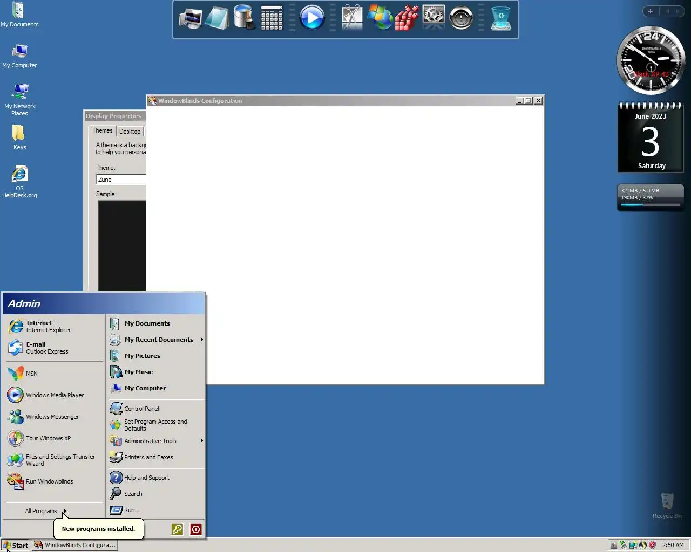Screen dimensions: 691x552
Task: Expand All Programs in the Start menu
Action: point(45,510)
